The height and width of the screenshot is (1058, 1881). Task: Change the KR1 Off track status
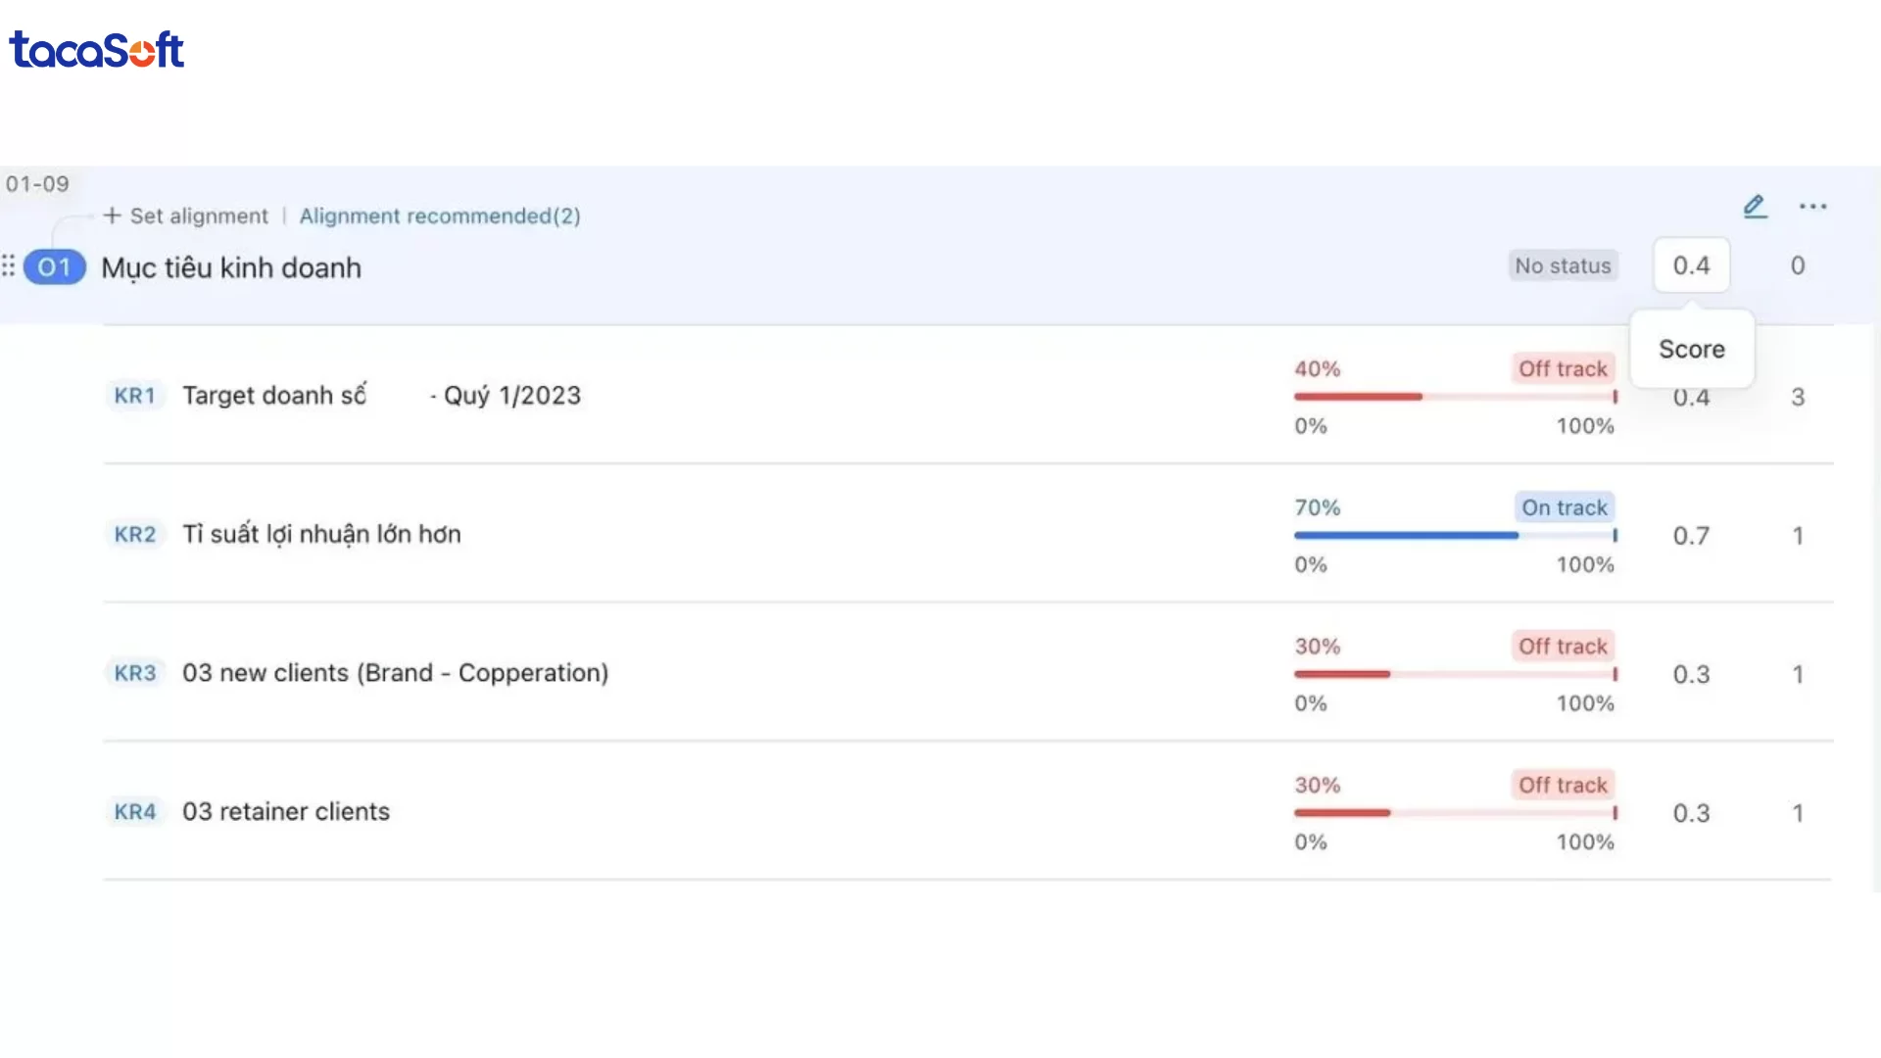[1563, 369]
